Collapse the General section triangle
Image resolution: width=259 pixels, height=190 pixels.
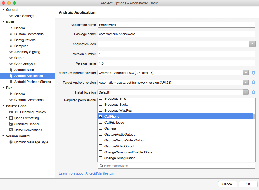[x=3, y=9]
